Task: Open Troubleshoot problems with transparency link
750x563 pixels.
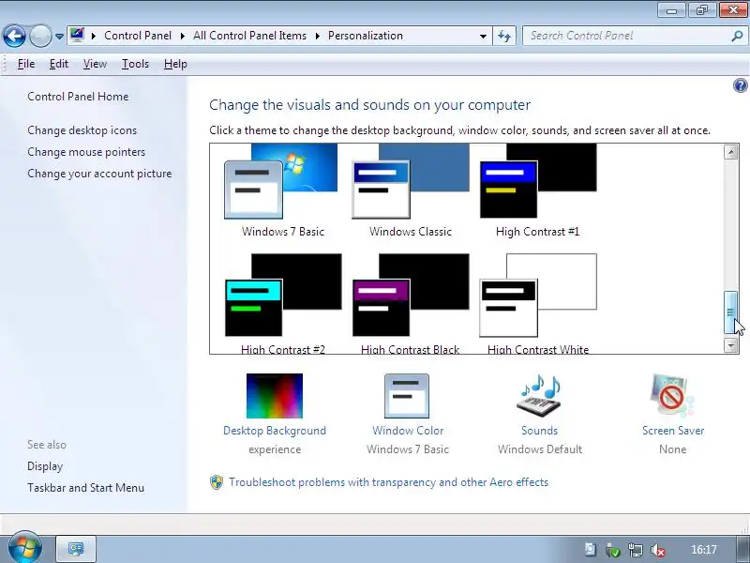Action: [388, 482]
